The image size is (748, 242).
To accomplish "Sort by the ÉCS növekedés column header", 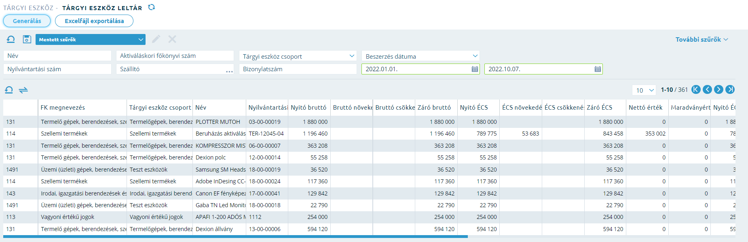I will click(521, 108).
